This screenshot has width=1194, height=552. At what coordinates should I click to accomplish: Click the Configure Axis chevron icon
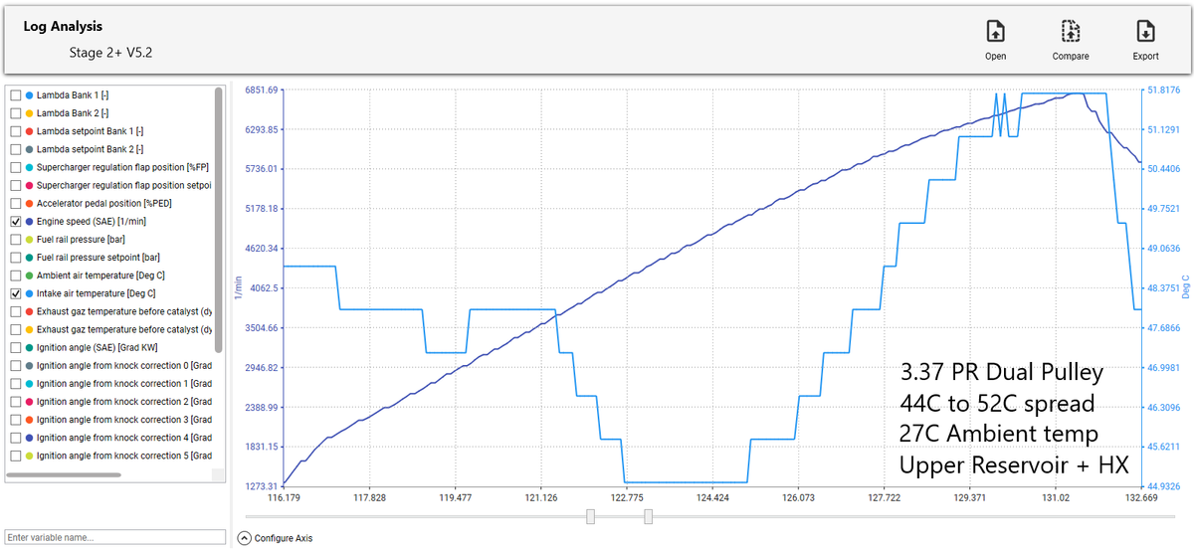pos(245,538)
